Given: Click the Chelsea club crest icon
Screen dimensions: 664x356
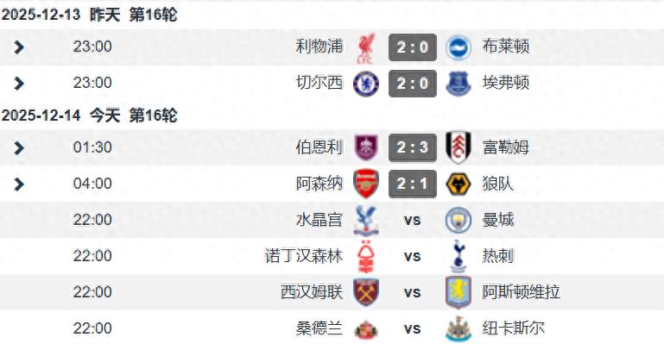Looking at the screenshot, I should tap(366, 84).
